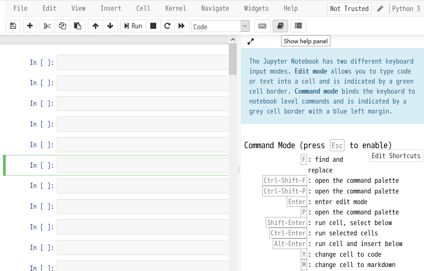
Task: Move the selected cell down
Action: [x=110, y=26]
